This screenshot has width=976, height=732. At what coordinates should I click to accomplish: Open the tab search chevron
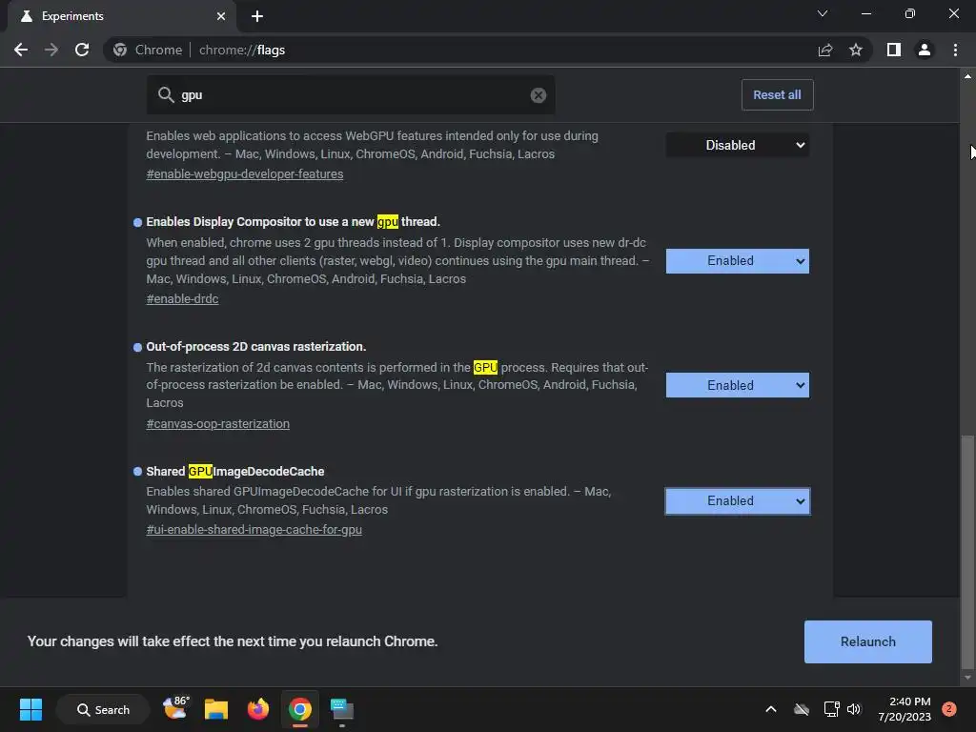[823, 13]
